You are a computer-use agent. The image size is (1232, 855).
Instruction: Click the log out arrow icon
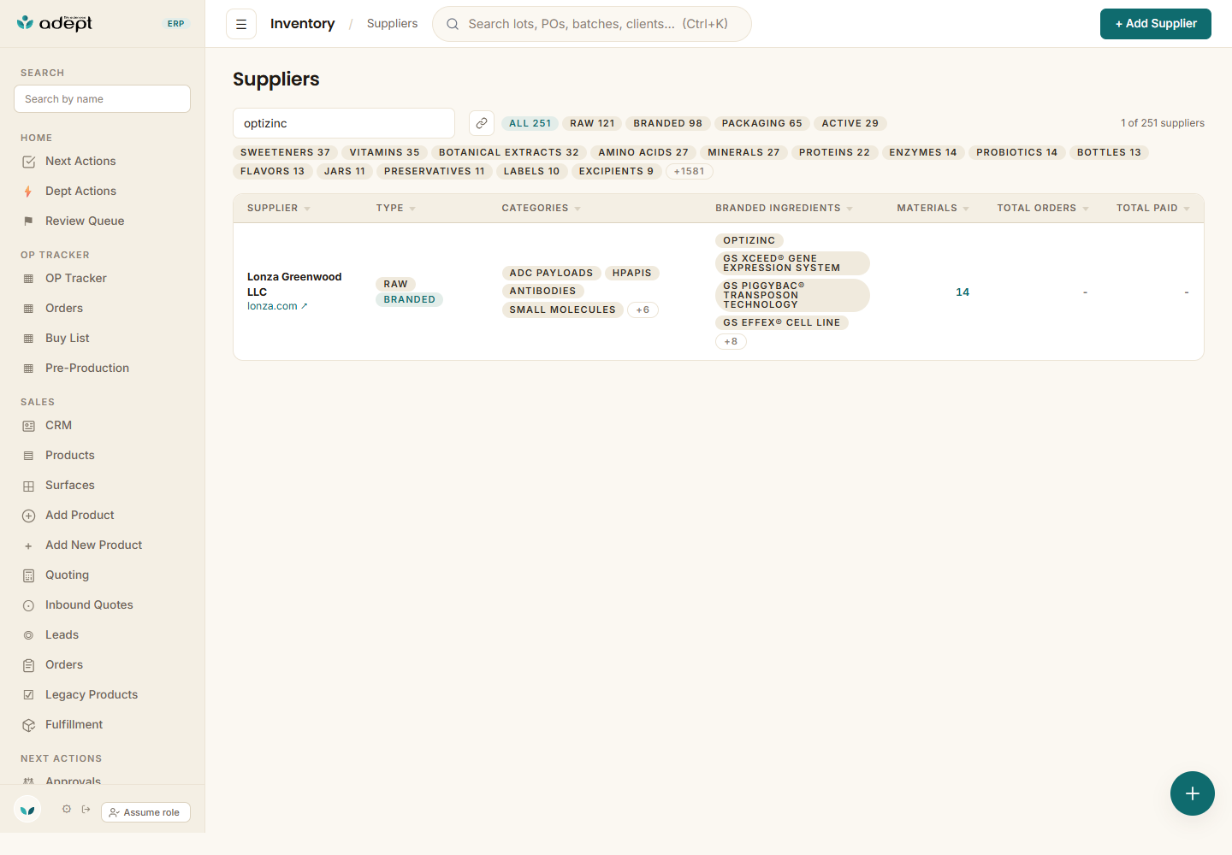(x=86, y=809)
